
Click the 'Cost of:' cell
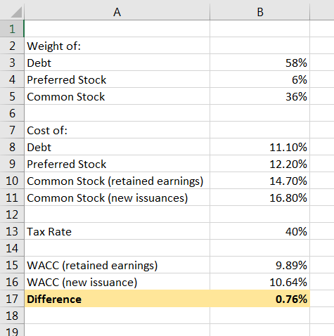tap(117, 130)
